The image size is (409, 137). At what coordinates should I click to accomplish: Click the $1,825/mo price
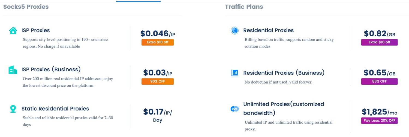(379, 112)
